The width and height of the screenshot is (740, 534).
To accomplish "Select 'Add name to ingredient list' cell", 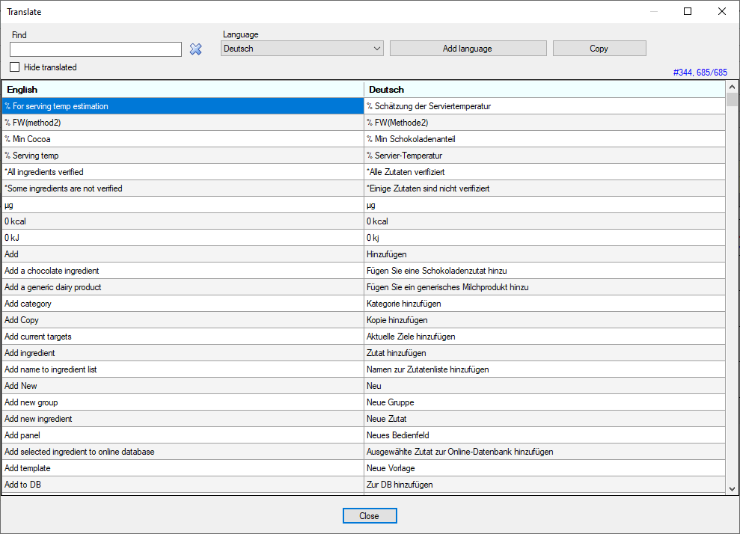I will pos(183,369).
